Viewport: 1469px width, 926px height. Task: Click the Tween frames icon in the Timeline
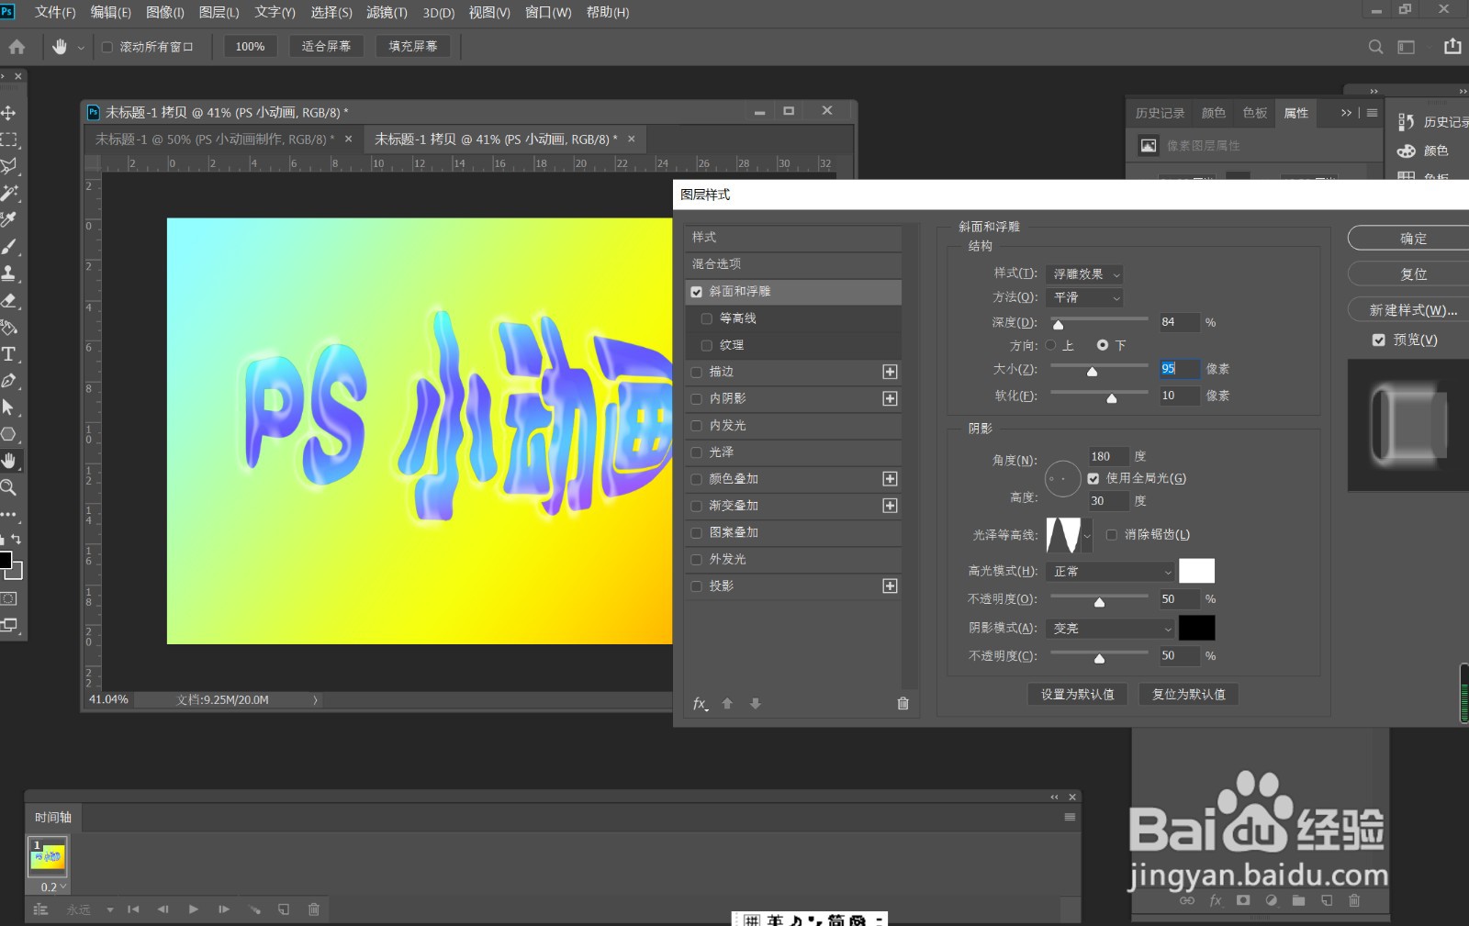tap(254, 909)
